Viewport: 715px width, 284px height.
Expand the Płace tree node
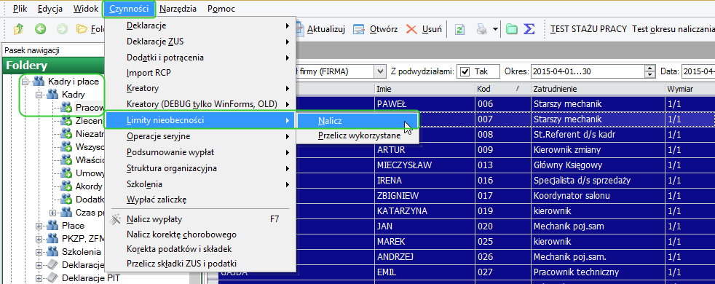click(x=39, y=226)
